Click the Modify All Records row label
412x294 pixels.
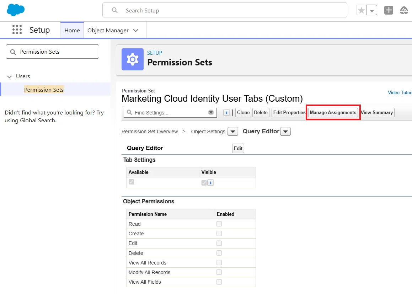[150, 272]
